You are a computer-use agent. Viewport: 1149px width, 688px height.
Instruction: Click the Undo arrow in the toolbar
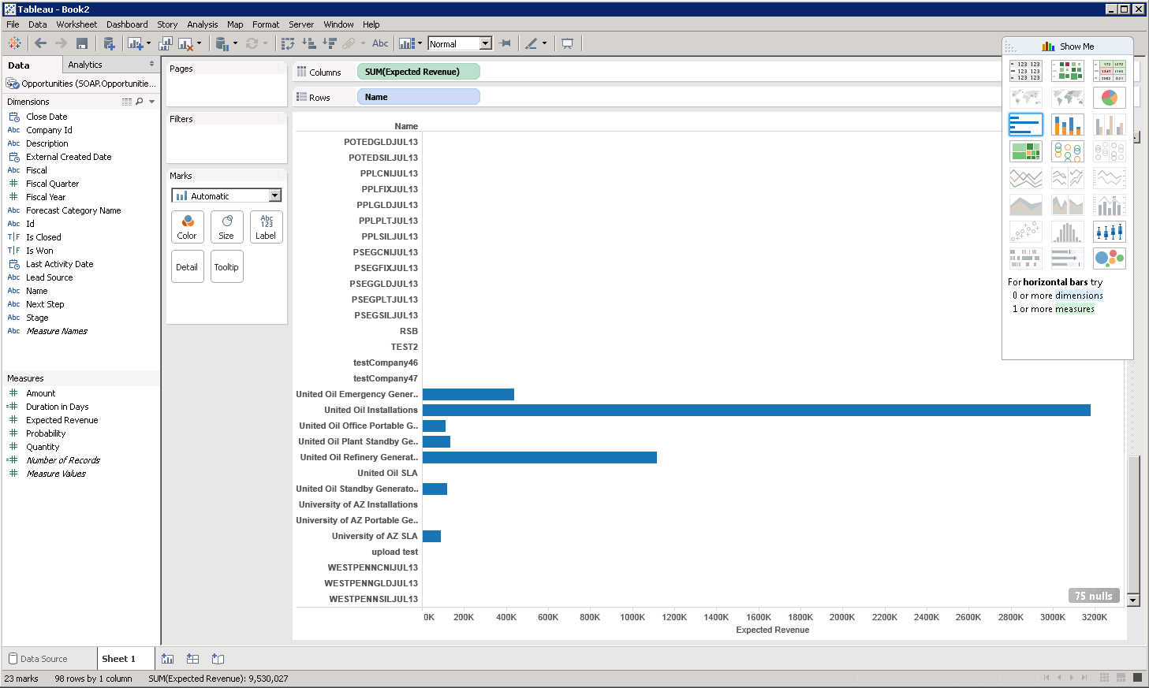[x=39, y=43]
